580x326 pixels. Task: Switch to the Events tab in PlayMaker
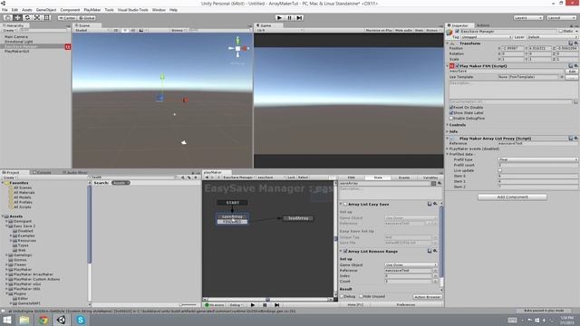(404, 177)
